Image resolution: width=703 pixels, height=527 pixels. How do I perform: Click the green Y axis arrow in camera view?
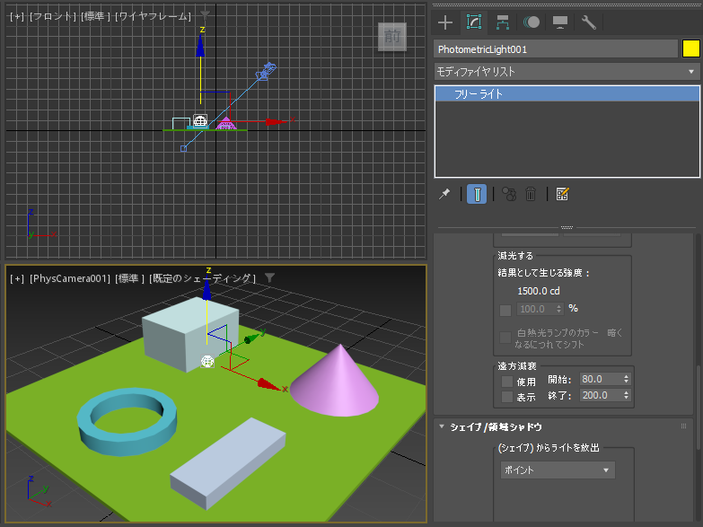click(253, 338)
